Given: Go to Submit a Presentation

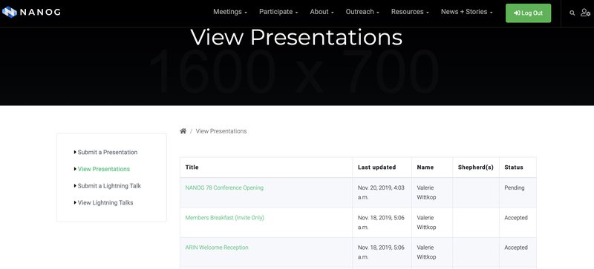Looking at the screenshot, I should pos(107,152).
